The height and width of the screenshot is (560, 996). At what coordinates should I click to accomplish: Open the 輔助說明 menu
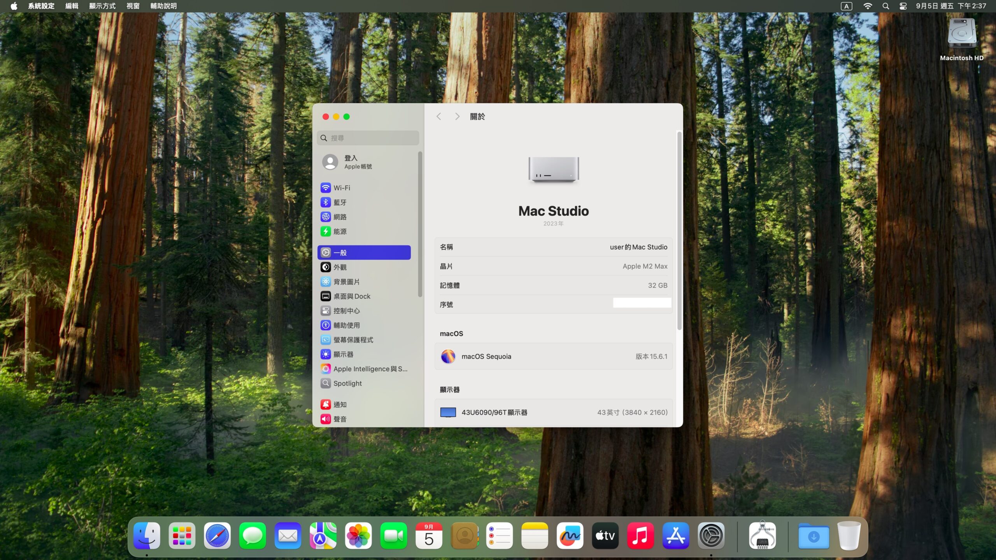[163, 6]
